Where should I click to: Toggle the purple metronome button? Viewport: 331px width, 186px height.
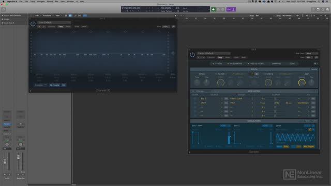pos(233,9)
